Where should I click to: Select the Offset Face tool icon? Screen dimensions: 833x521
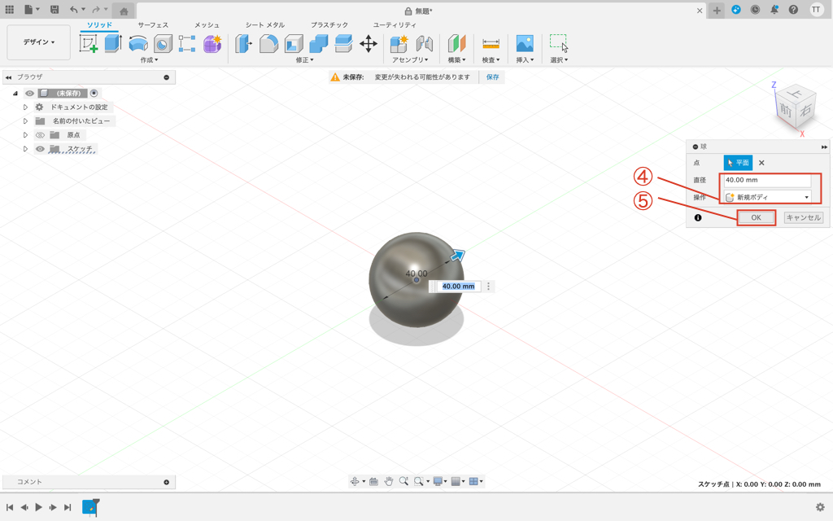[x=344, y=44]
